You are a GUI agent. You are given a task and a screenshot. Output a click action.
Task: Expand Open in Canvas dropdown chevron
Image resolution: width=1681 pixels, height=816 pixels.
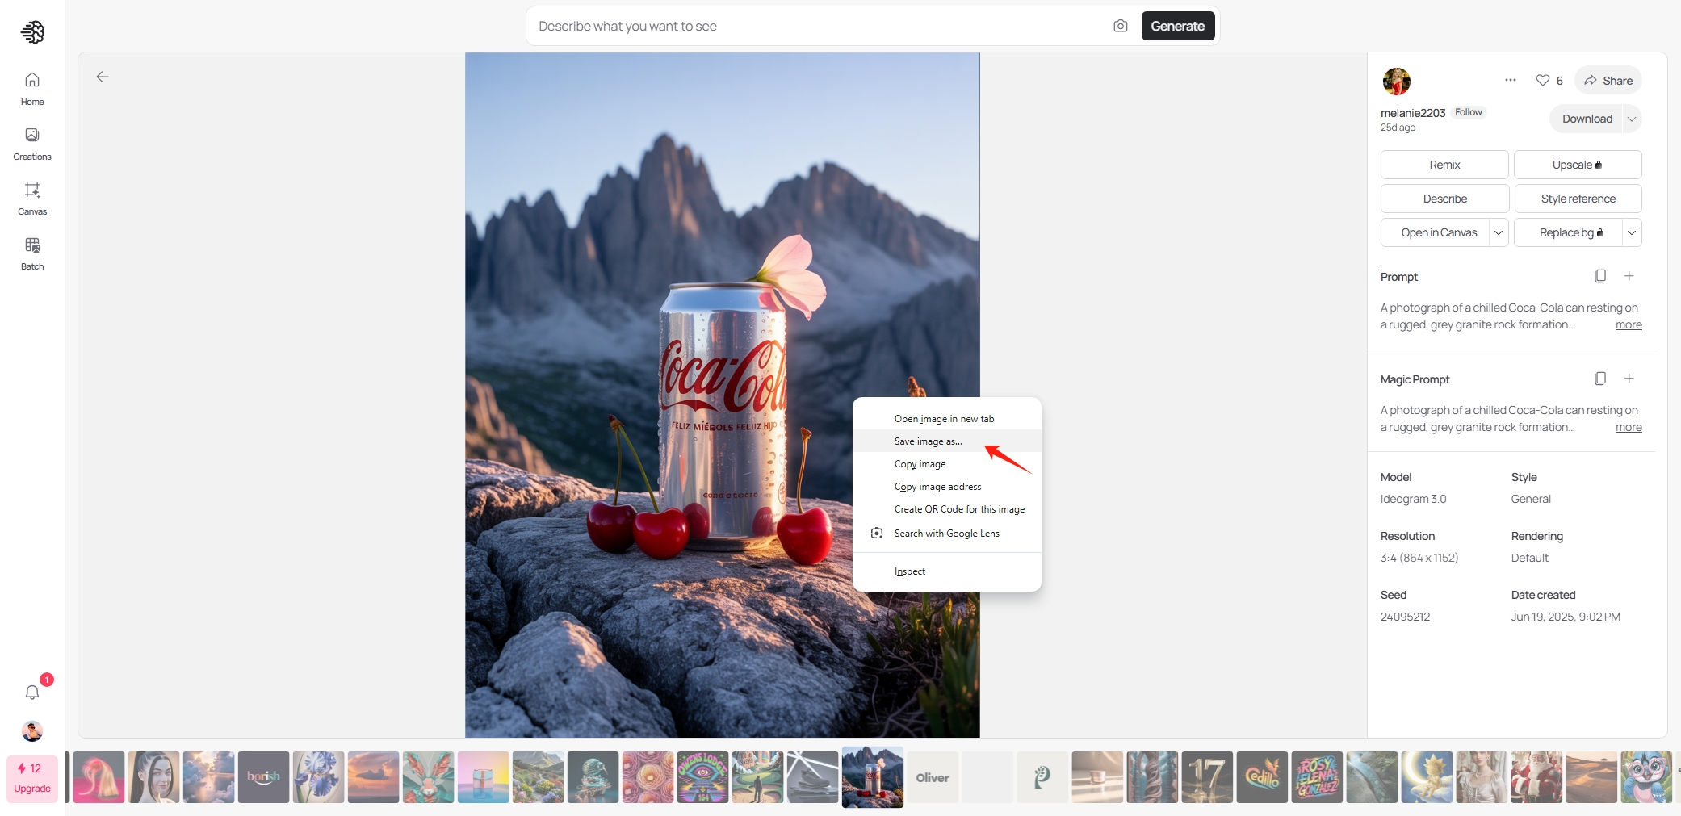tap(1499, 232)
